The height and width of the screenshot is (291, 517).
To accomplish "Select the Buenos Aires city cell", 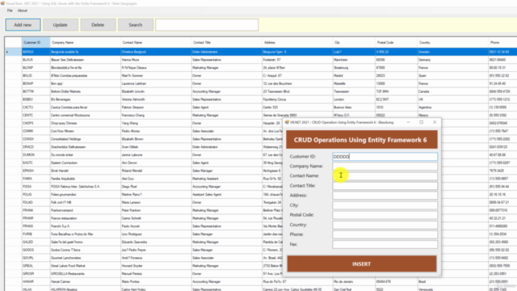I will (354, 108).
